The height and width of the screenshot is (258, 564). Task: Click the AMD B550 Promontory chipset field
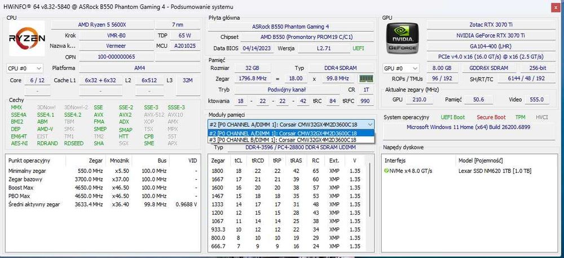306,37
